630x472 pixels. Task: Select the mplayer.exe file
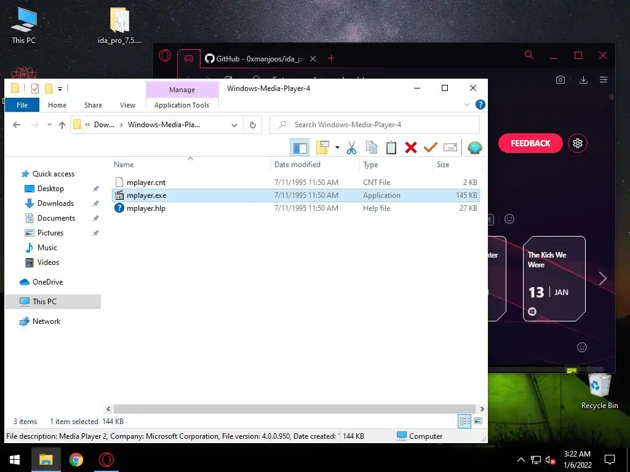(x=296, y=195)
